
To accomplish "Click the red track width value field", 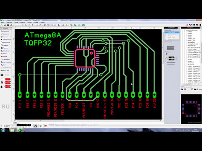I will (x=8, y=79).
